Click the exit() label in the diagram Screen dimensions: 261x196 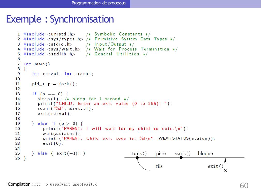(215, 166)
